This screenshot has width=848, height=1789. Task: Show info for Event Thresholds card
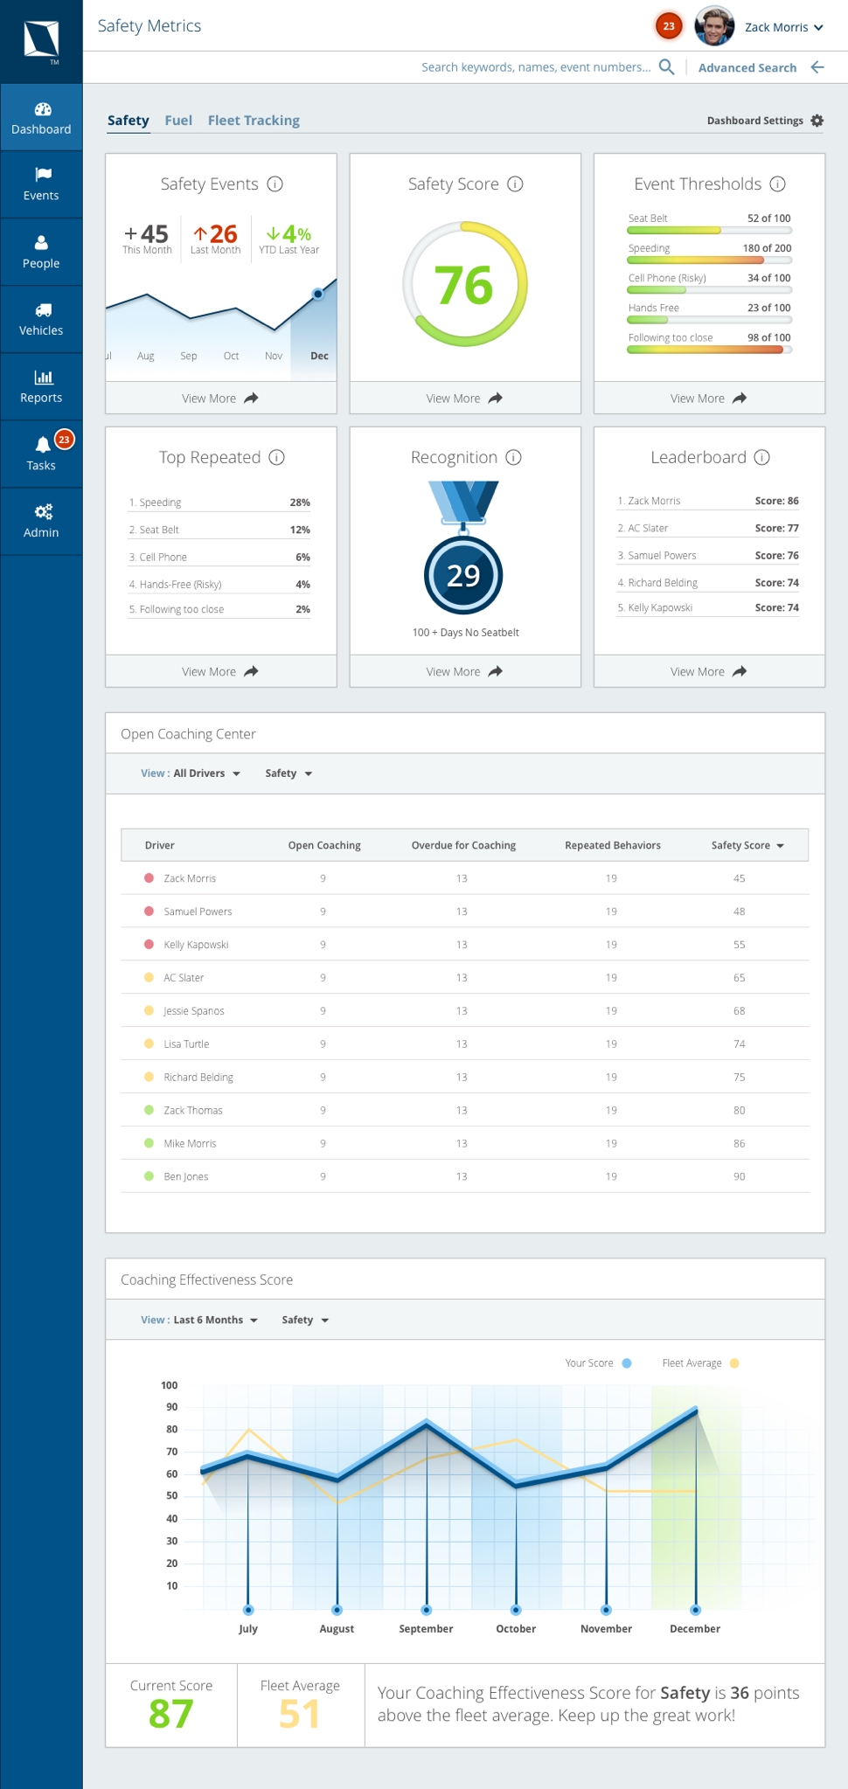[777, 184]
